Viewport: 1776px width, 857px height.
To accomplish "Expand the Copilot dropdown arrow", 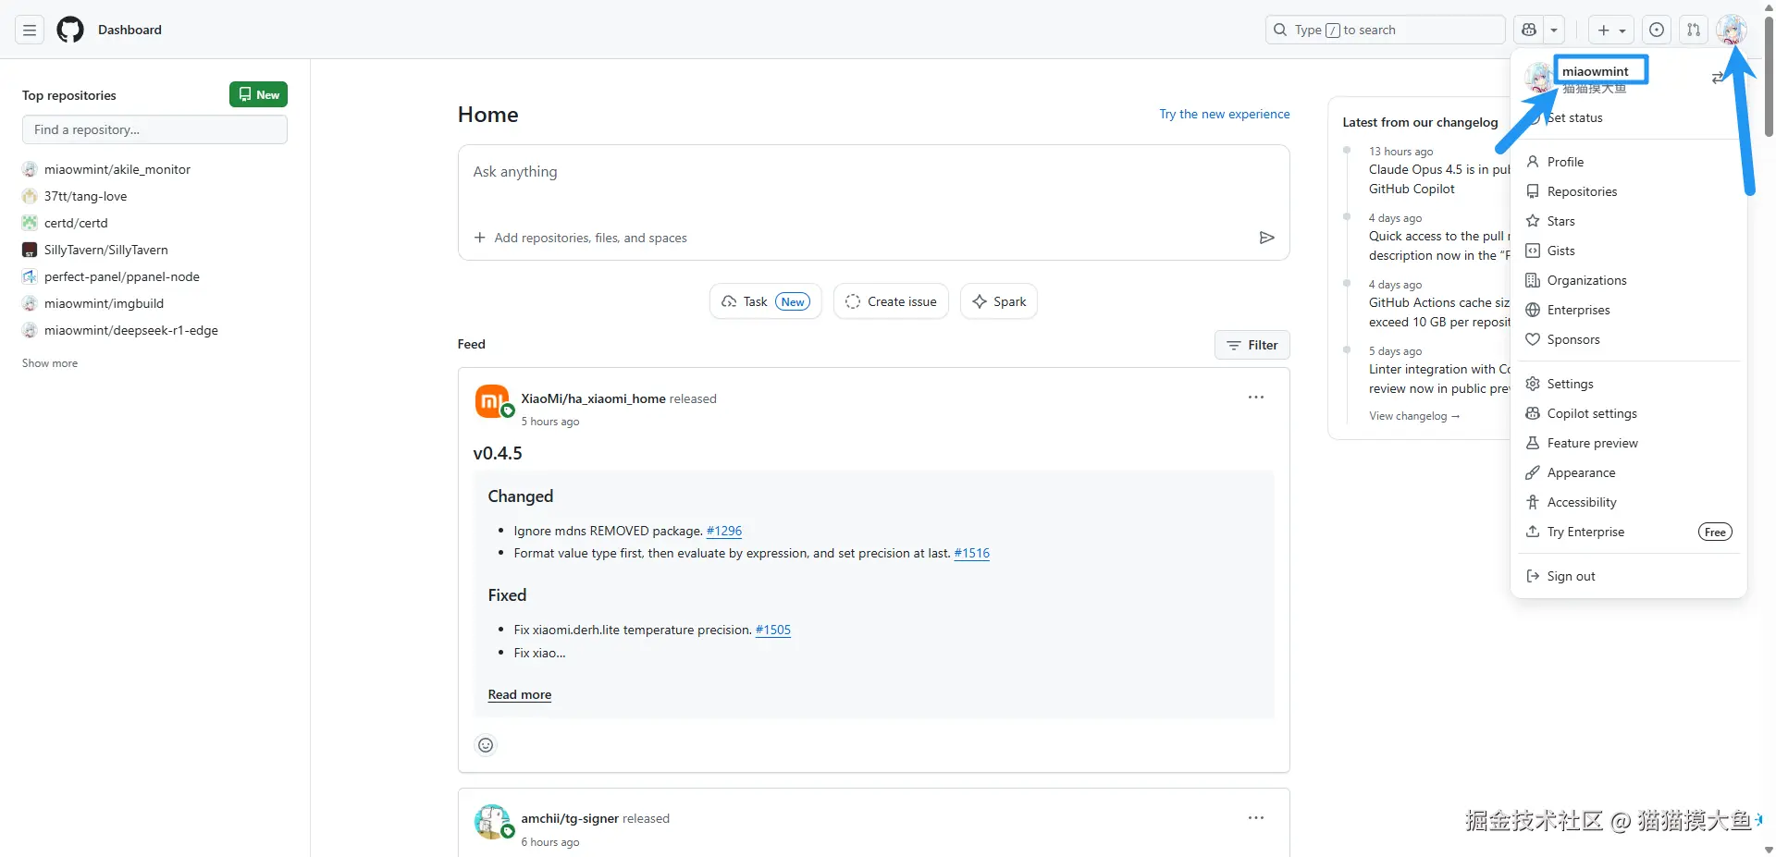I will click(x=1554, y=30).
